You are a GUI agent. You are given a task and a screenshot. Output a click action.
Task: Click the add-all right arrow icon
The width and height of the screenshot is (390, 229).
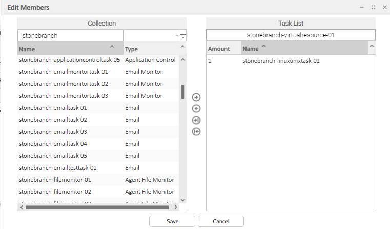196,120
